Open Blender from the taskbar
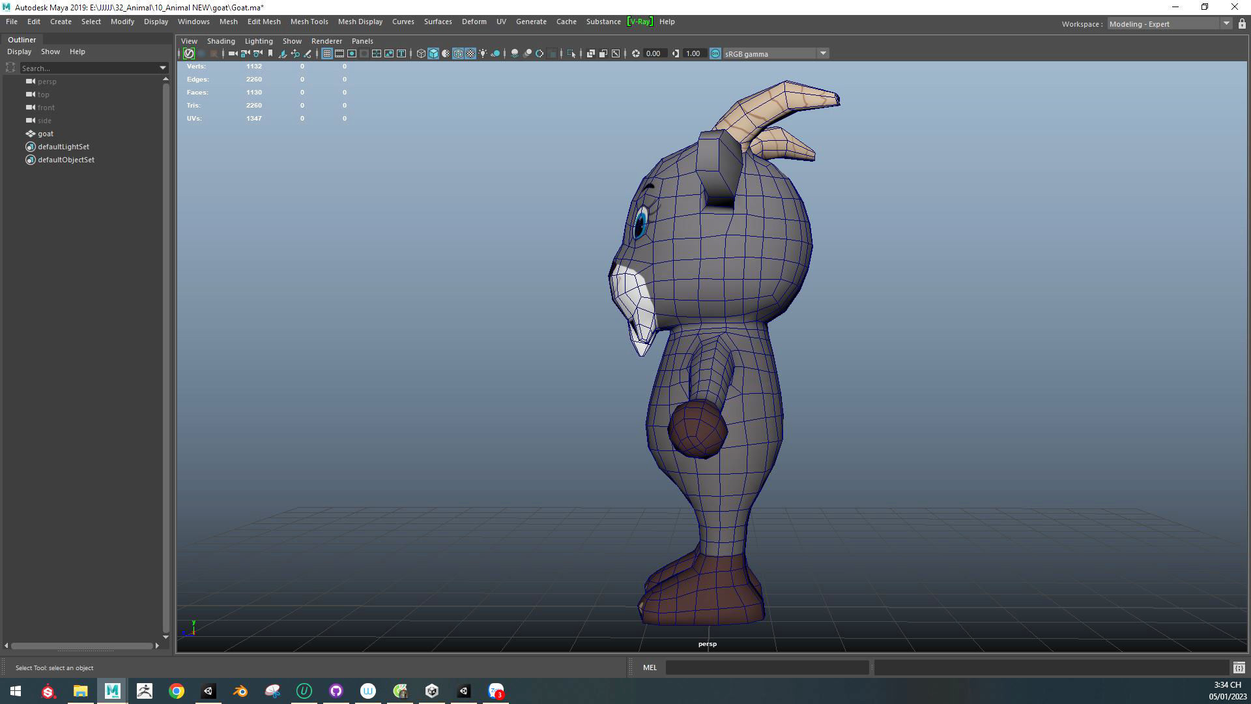 (240, 691)
